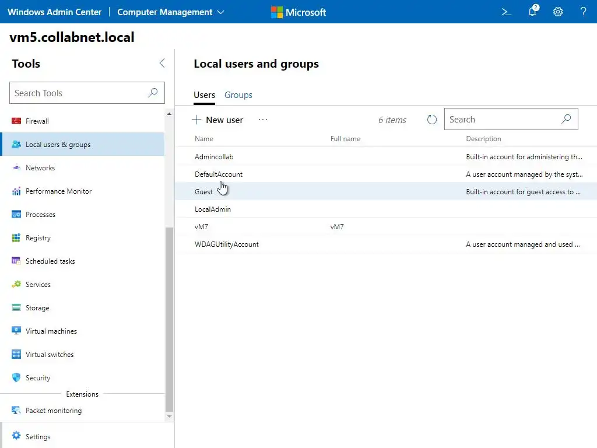Open the Virtual switches tool
This screenshot has width=597, height=448.
(50, 355)
